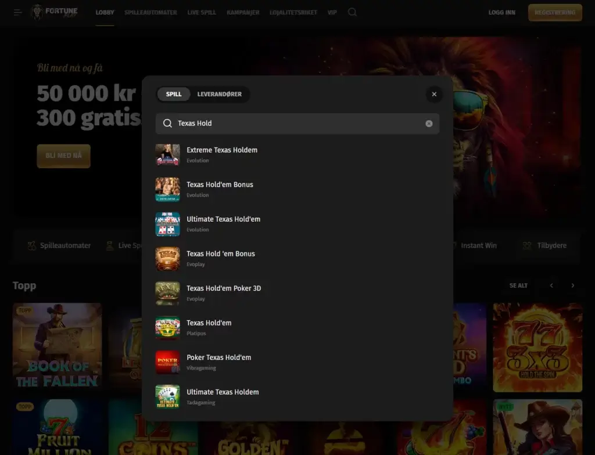Open the search magnifier in top navigation
Screen dimensions: 595x455
(352, 12)
